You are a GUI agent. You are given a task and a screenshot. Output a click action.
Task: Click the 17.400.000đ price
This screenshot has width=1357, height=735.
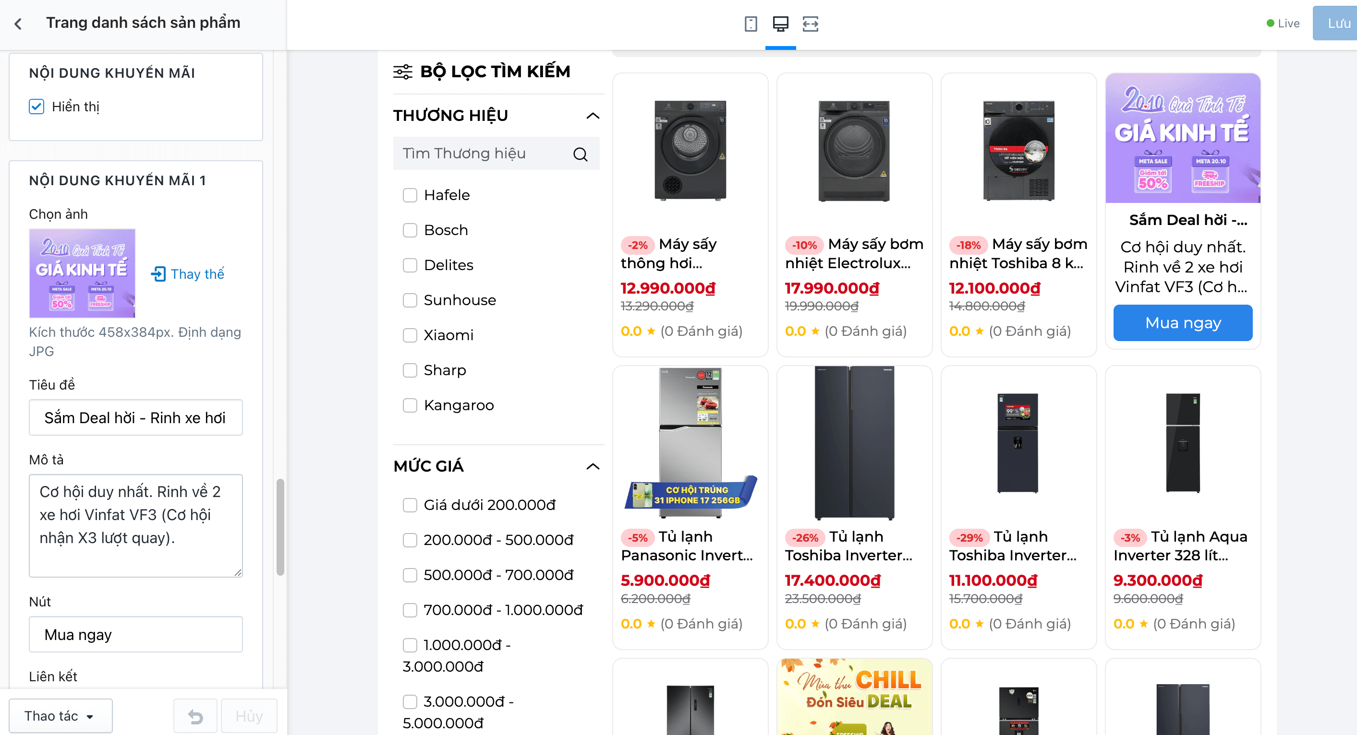click(833, 581)
